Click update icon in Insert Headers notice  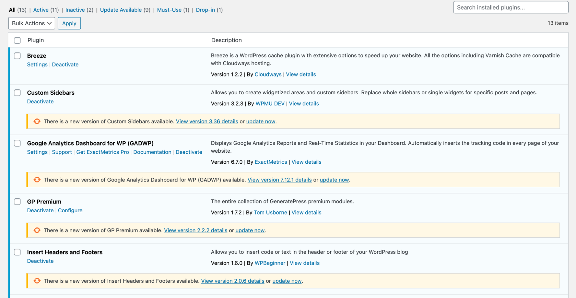(x=37, y=281)
